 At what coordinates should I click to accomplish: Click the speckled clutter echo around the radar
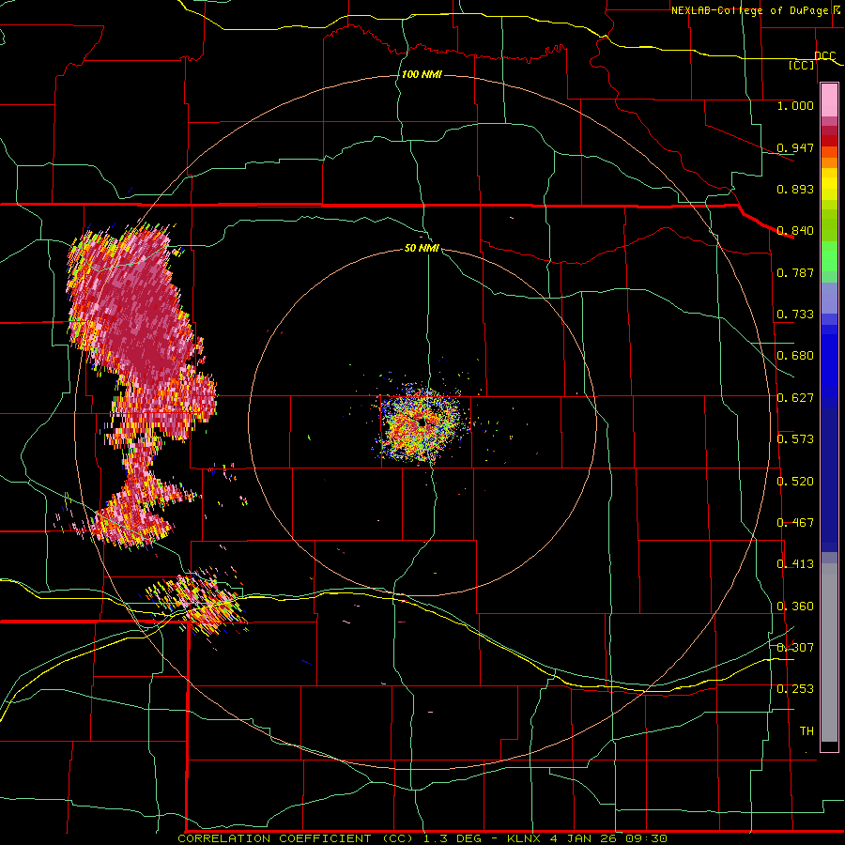pyautogui.click(x=422, y=423)
